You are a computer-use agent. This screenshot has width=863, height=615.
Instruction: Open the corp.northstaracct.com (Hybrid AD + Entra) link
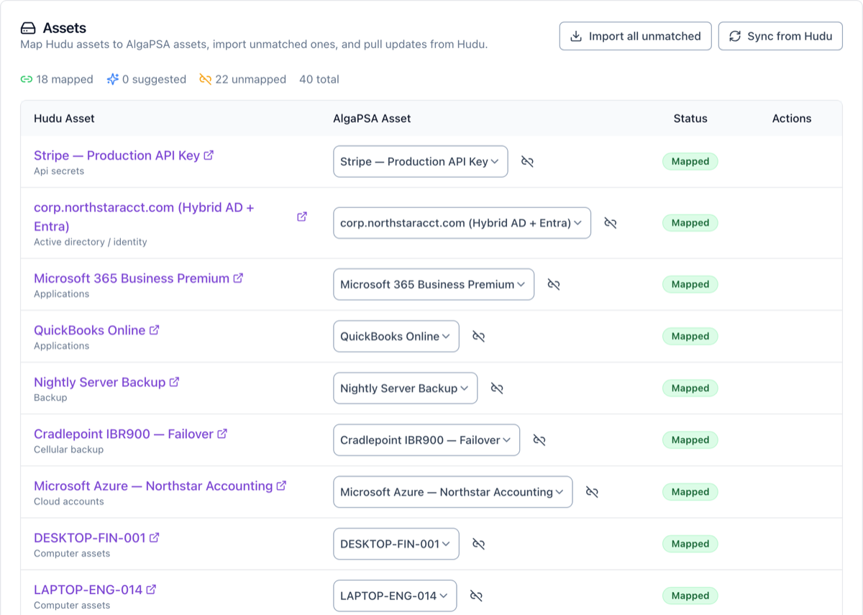click(144, 217)
